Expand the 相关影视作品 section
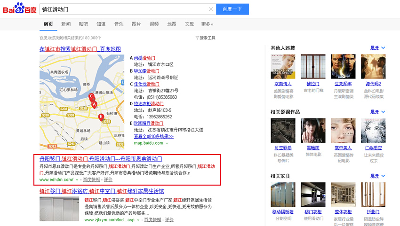 click(377, 112)
